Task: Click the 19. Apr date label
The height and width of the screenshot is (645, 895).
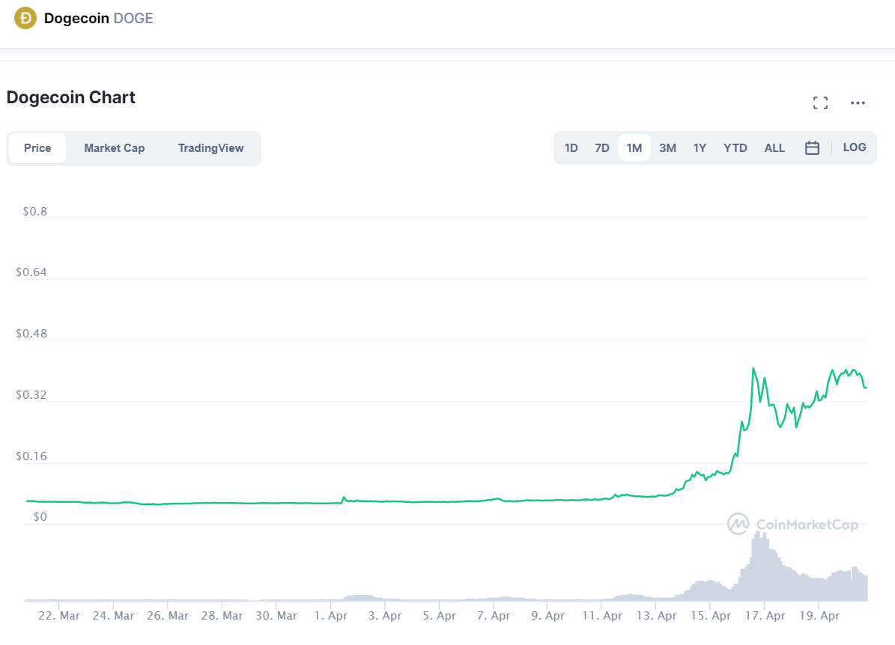Action: click(819, 616)
